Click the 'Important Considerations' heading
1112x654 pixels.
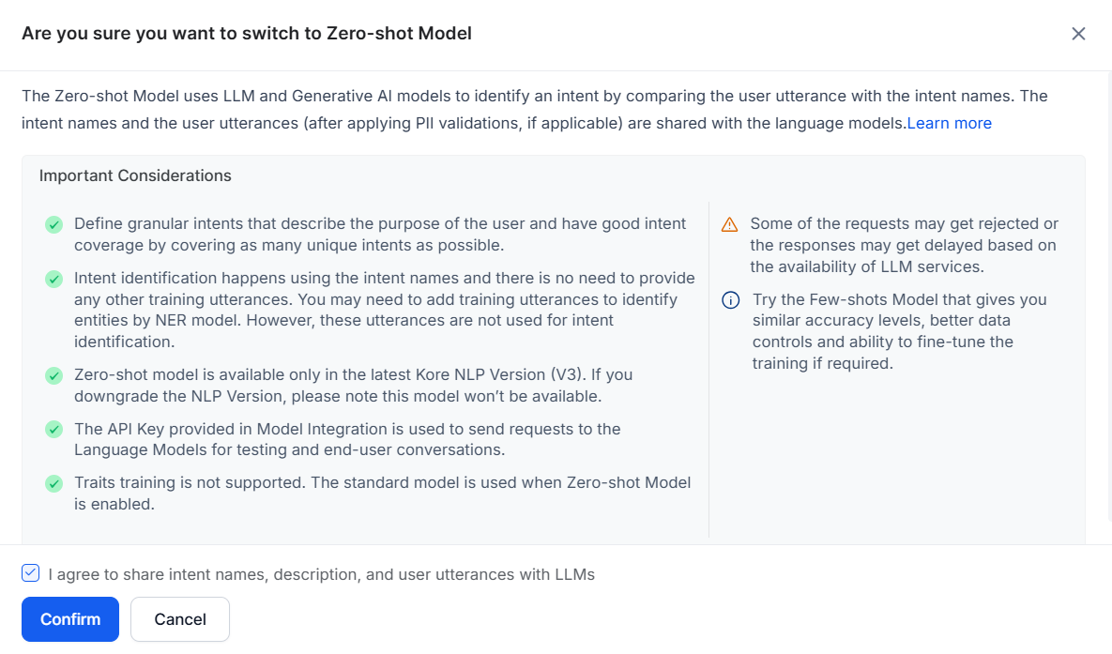coord(135,175)
